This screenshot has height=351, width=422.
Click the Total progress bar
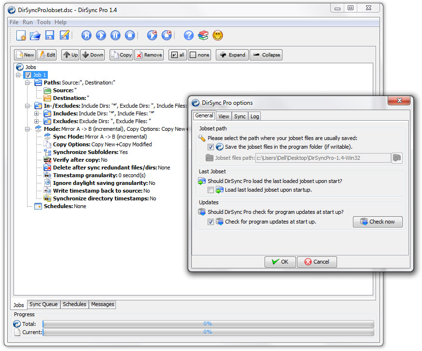point(208,323)
